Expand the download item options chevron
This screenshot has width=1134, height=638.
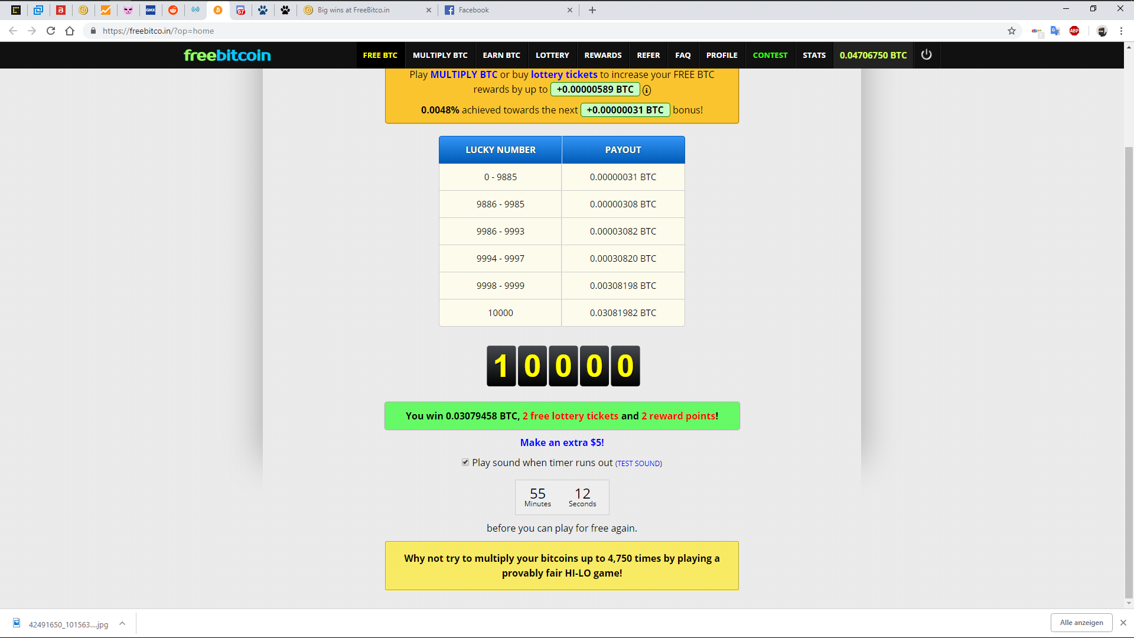pos(122,624)
